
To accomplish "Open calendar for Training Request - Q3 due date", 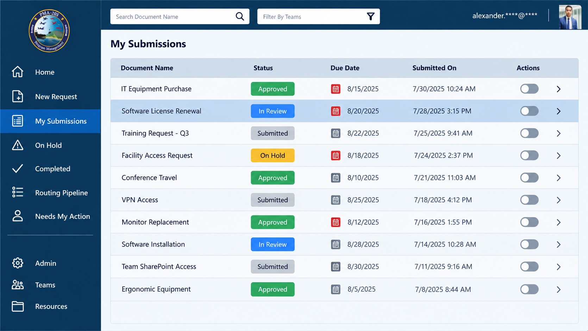I will click(336, 133).
